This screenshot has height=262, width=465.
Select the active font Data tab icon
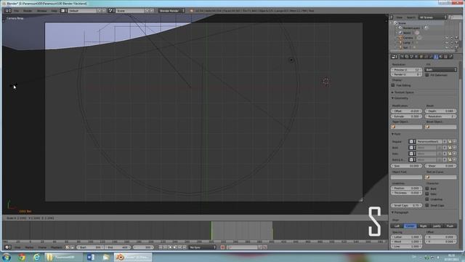tap(436, 57)
